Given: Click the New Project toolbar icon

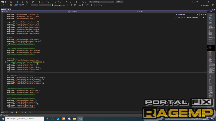Looking at the screenshot, I should click(11, 5).
